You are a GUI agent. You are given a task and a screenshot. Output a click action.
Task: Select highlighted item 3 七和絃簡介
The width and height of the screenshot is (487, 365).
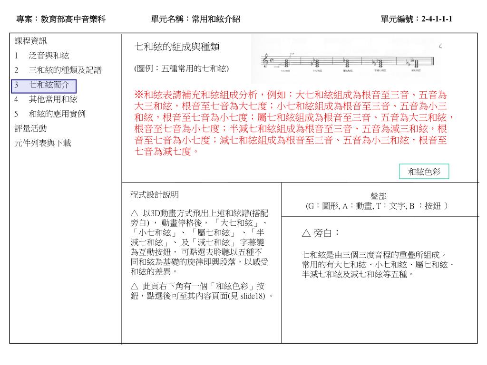click(44, 86)
